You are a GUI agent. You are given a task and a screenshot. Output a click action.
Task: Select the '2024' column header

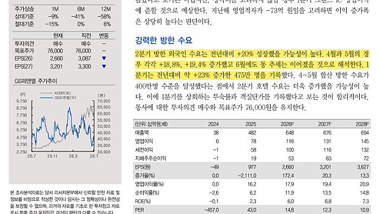click(213, 124)
